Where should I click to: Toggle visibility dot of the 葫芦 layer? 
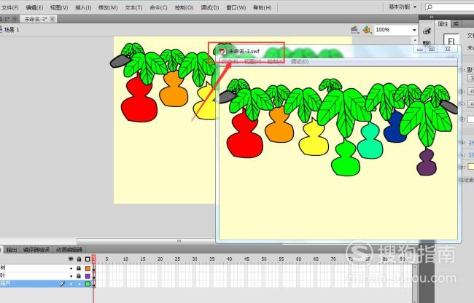point(71,283)
